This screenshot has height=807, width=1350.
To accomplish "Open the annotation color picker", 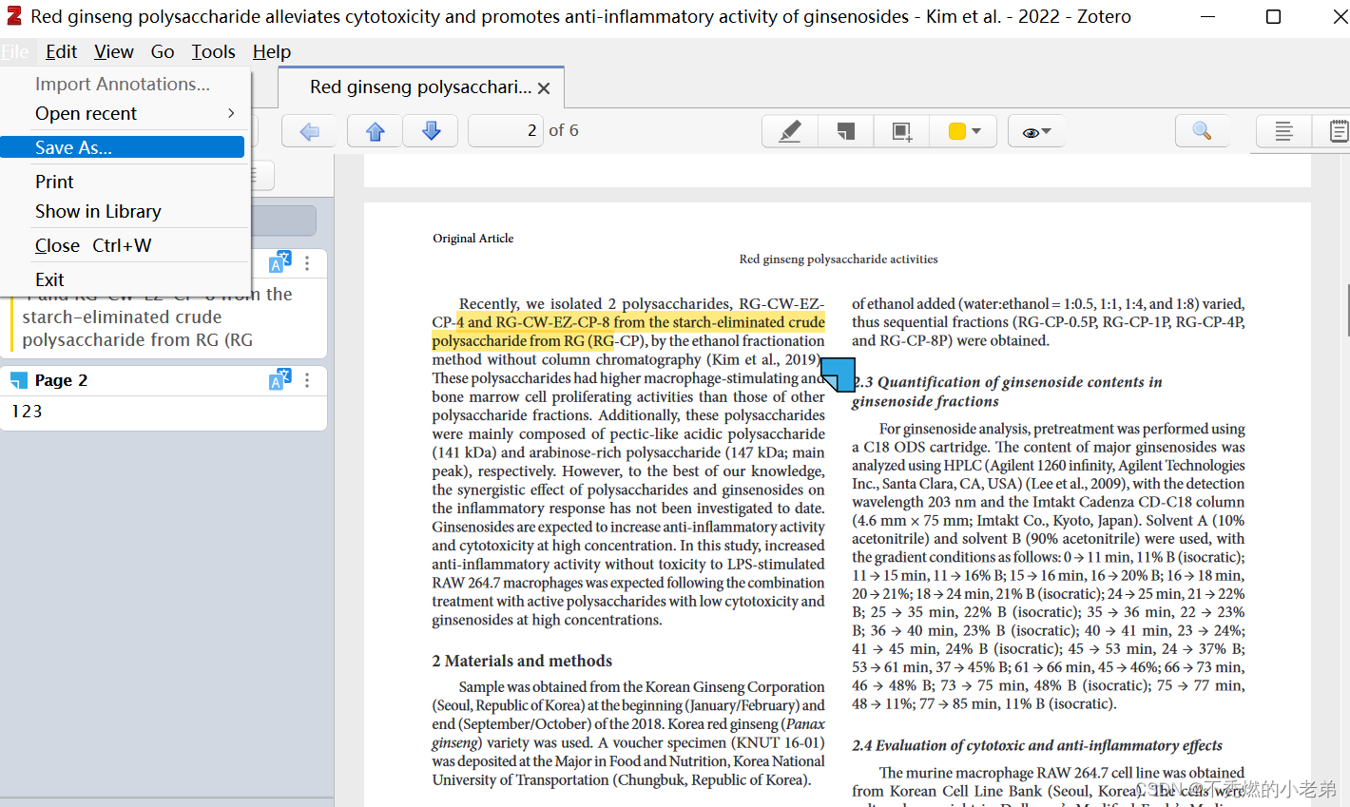I will (x=965, y=131).
